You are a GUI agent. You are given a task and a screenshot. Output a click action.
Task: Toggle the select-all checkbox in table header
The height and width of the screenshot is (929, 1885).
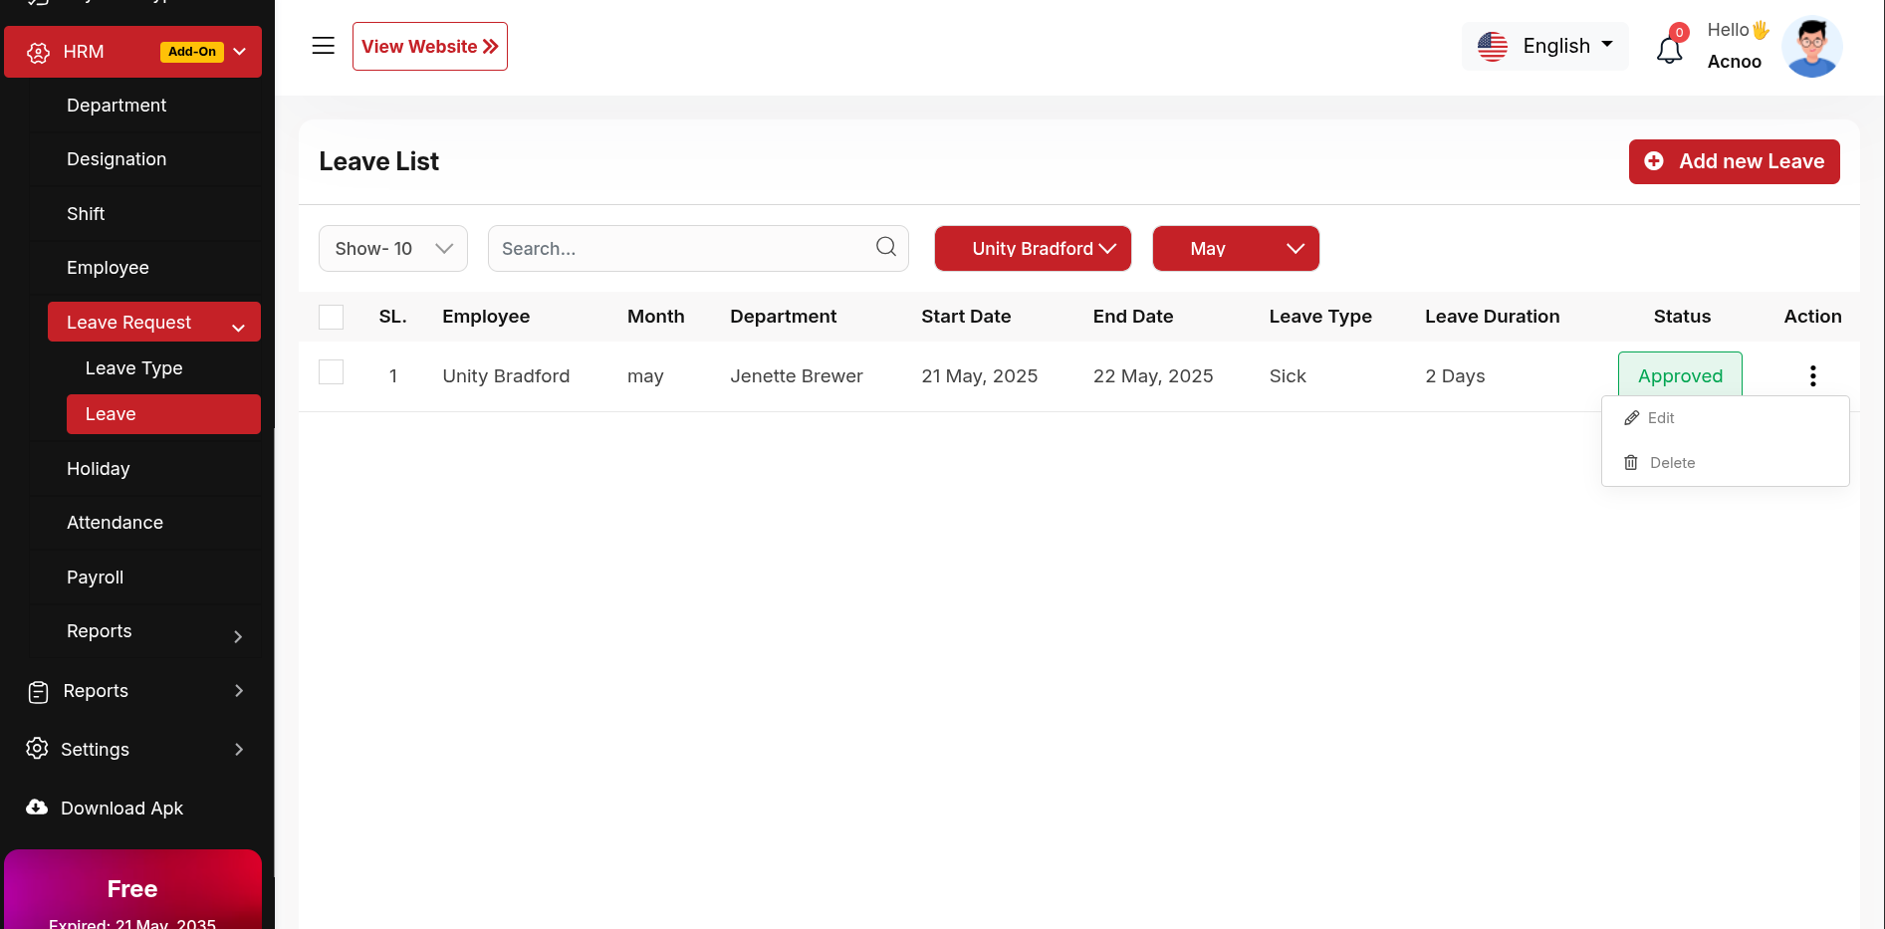pyautogui.click(x=331, y=317)
